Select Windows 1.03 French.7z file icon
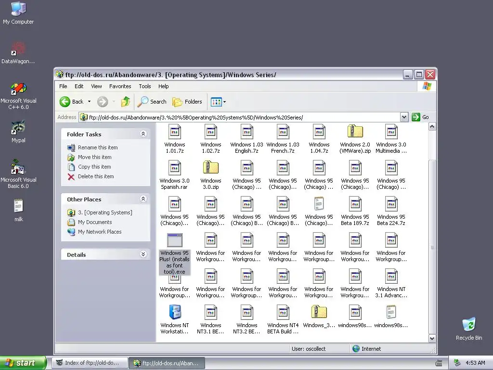Viewport: 493px width, 370px height. 283,132
